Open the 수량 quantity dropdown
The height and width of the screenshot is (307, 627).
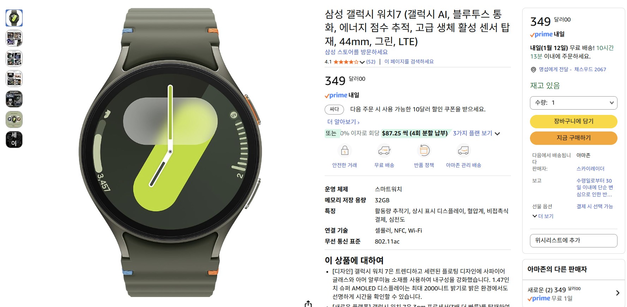pyautogui.click(x=573, y=103)
